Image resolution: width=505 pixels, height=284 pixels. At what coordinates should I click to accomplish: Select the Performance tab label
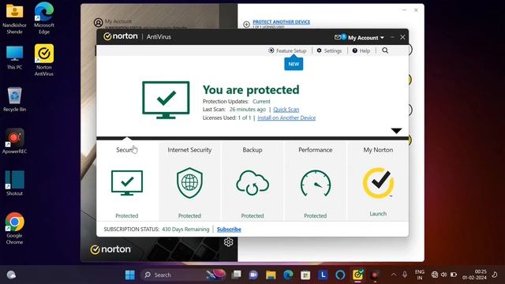[x=316, y=150]
